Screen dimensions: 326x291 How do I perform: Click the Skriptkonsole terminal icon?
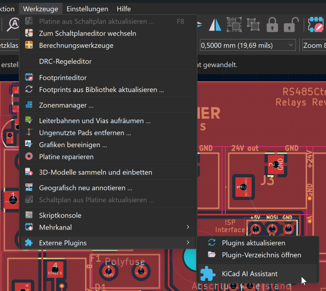click(x=29, y=215)
